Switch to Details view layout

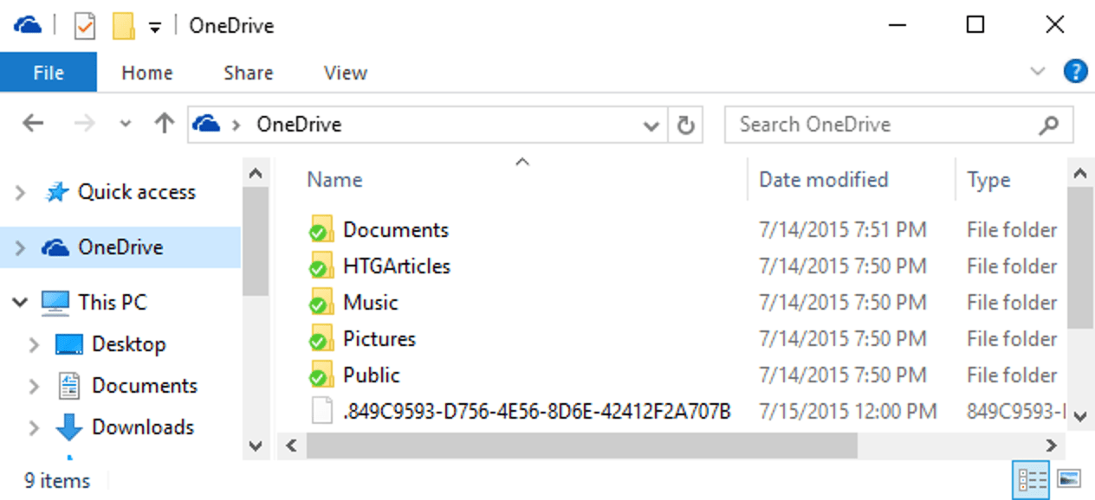pyautogui.click(x=1032, y=478)
